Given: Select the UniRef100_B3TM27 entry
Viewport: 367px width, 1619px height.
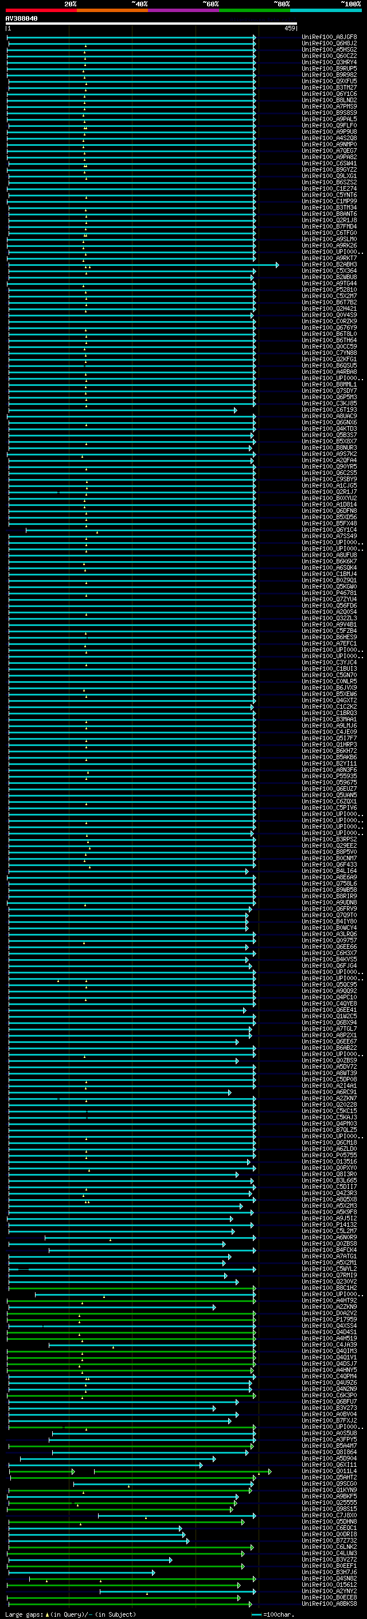Looking at the screenshot, I should [x=329, y=87].
